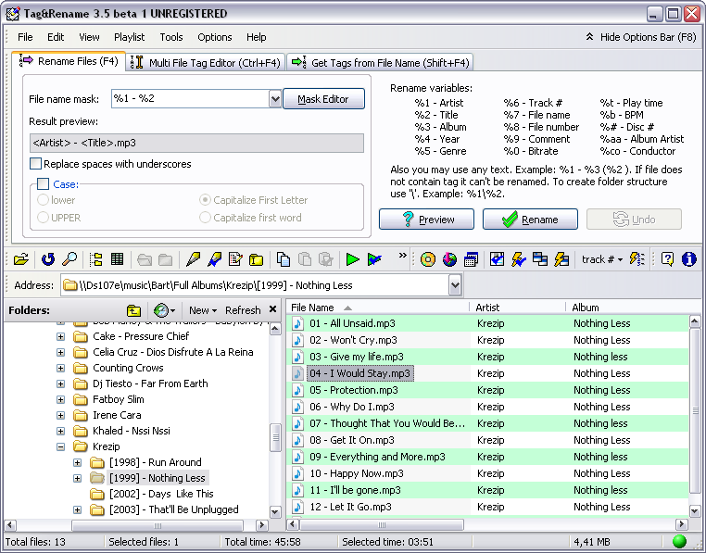Click the Rename button
Image resolution: width=706 pixels, height=553 pixels.
pos(530,220)
